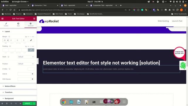Expand the Transform section
Image resolution: width=188 pixels, height=106 pixels.
click(18, 92)
